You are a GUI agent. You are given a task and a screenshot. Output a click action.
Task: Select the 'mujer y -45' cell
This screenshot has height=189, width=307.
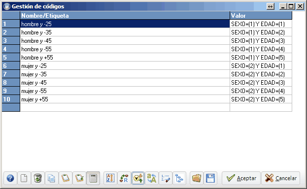click(x=125, y=83)
